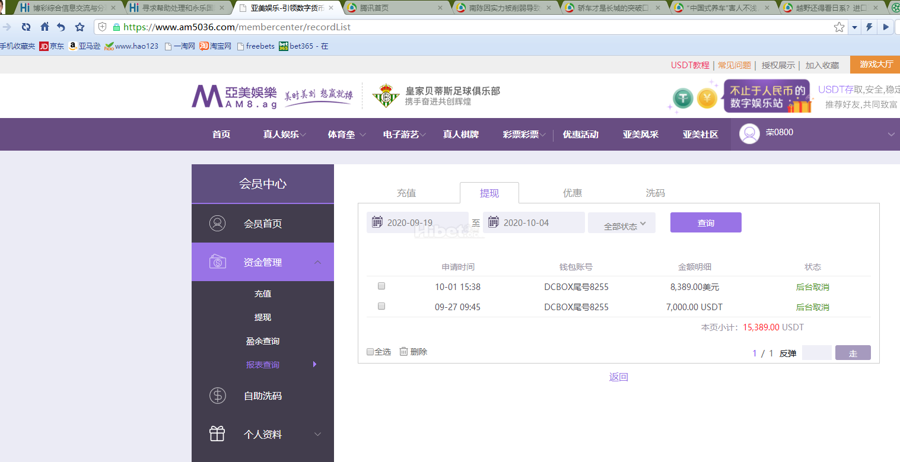Click the 返回 link below the table

(x=618, y=377)
